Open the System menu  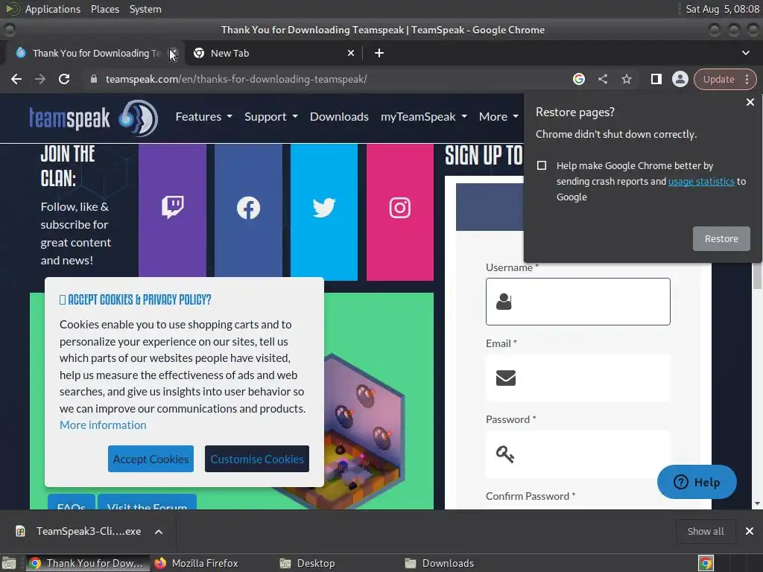pos(145,9)
